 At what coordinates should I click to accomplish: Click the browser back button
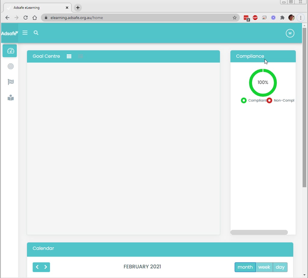click(x=7, y=18)
